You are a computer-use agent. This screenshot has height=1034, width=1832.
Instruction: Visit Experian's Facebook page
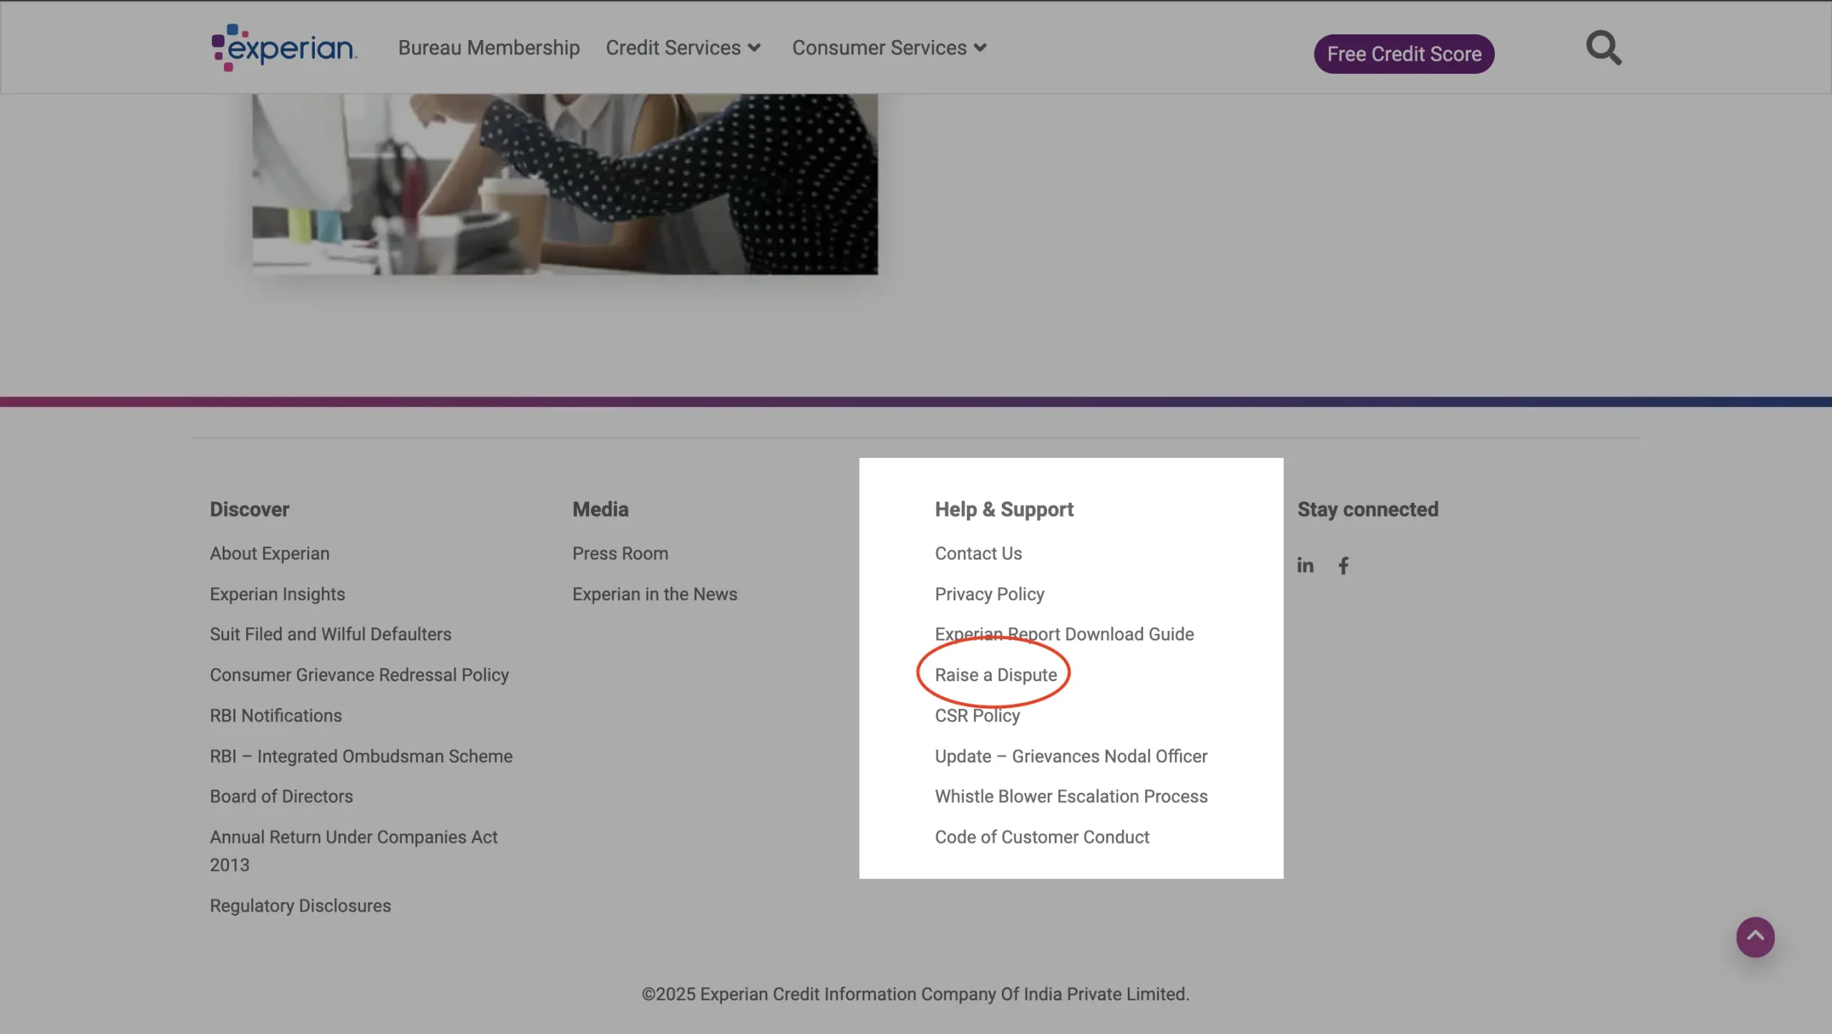click(1343, 565)
